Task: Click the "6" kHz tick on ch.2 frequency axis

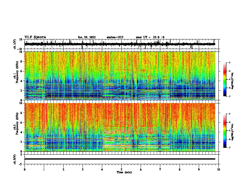Action: click(21, 123)
